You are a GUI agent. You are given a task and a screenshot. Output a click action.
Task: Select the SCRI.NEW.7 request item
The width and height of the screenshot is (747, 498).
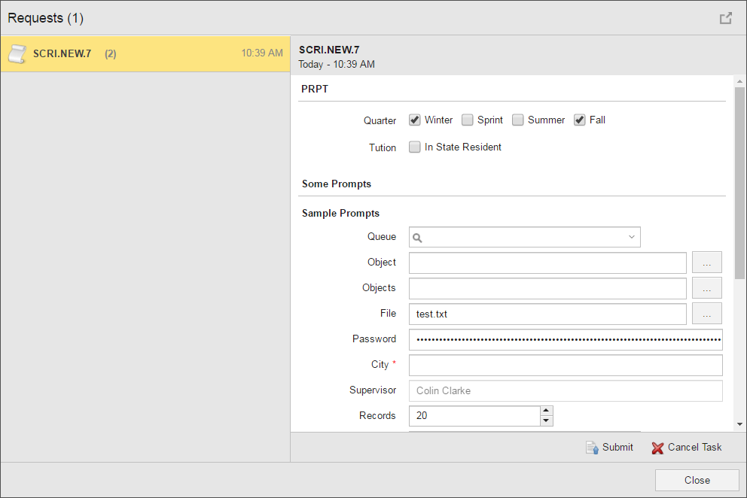pyautogui.click(x=145, y=53)
